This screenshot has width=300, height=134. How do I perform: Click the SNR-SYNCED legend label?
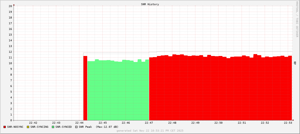pos(64,127)
